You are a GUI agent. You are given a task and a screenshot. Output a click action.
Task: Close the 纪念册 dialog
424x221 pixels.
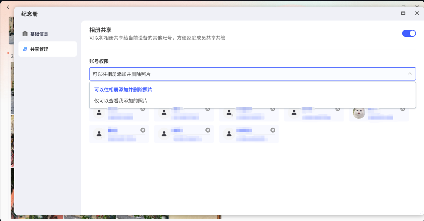tap(417, 13)
